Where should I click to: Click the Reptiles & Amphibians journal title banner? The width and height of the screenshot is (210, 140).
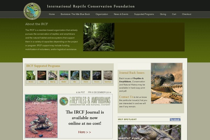pos(90,101)
